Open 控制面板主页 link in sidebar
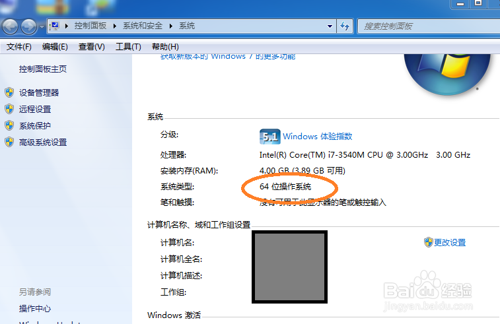 43,69
